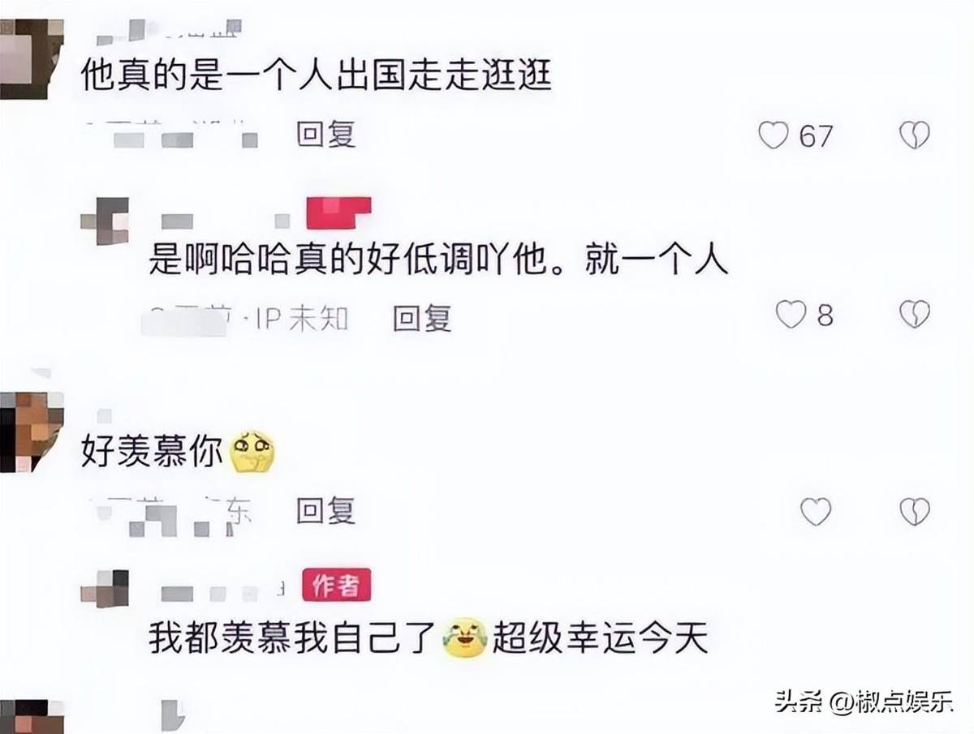The height and width of the screenshot is (734, 974).
Task: Like the comment with 67 likes
Action: pos(774,135)
